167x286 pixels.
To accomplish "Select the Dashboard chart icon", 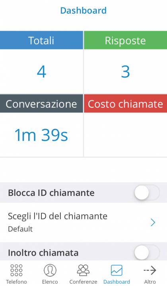I will (117, 270).
